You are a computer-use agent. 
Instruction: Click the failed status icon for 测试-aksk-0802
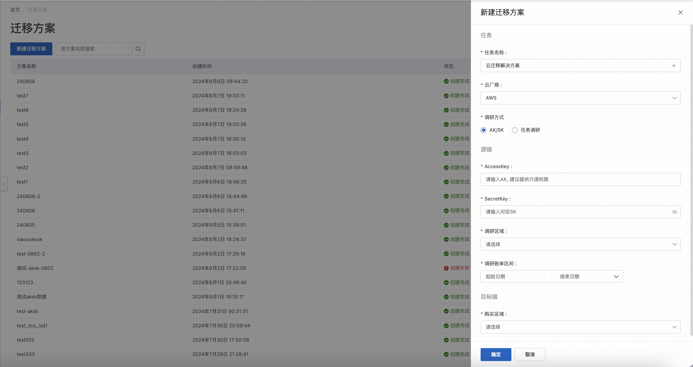446,268
